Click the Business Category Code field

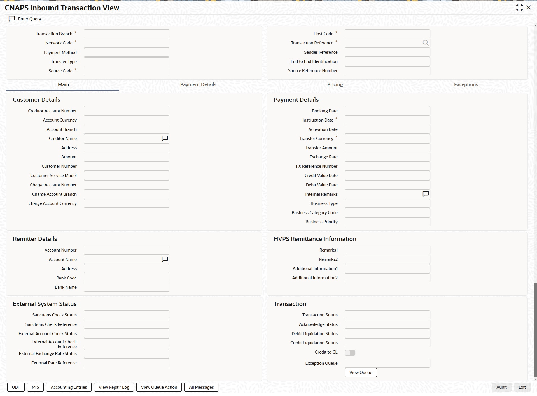387,213
